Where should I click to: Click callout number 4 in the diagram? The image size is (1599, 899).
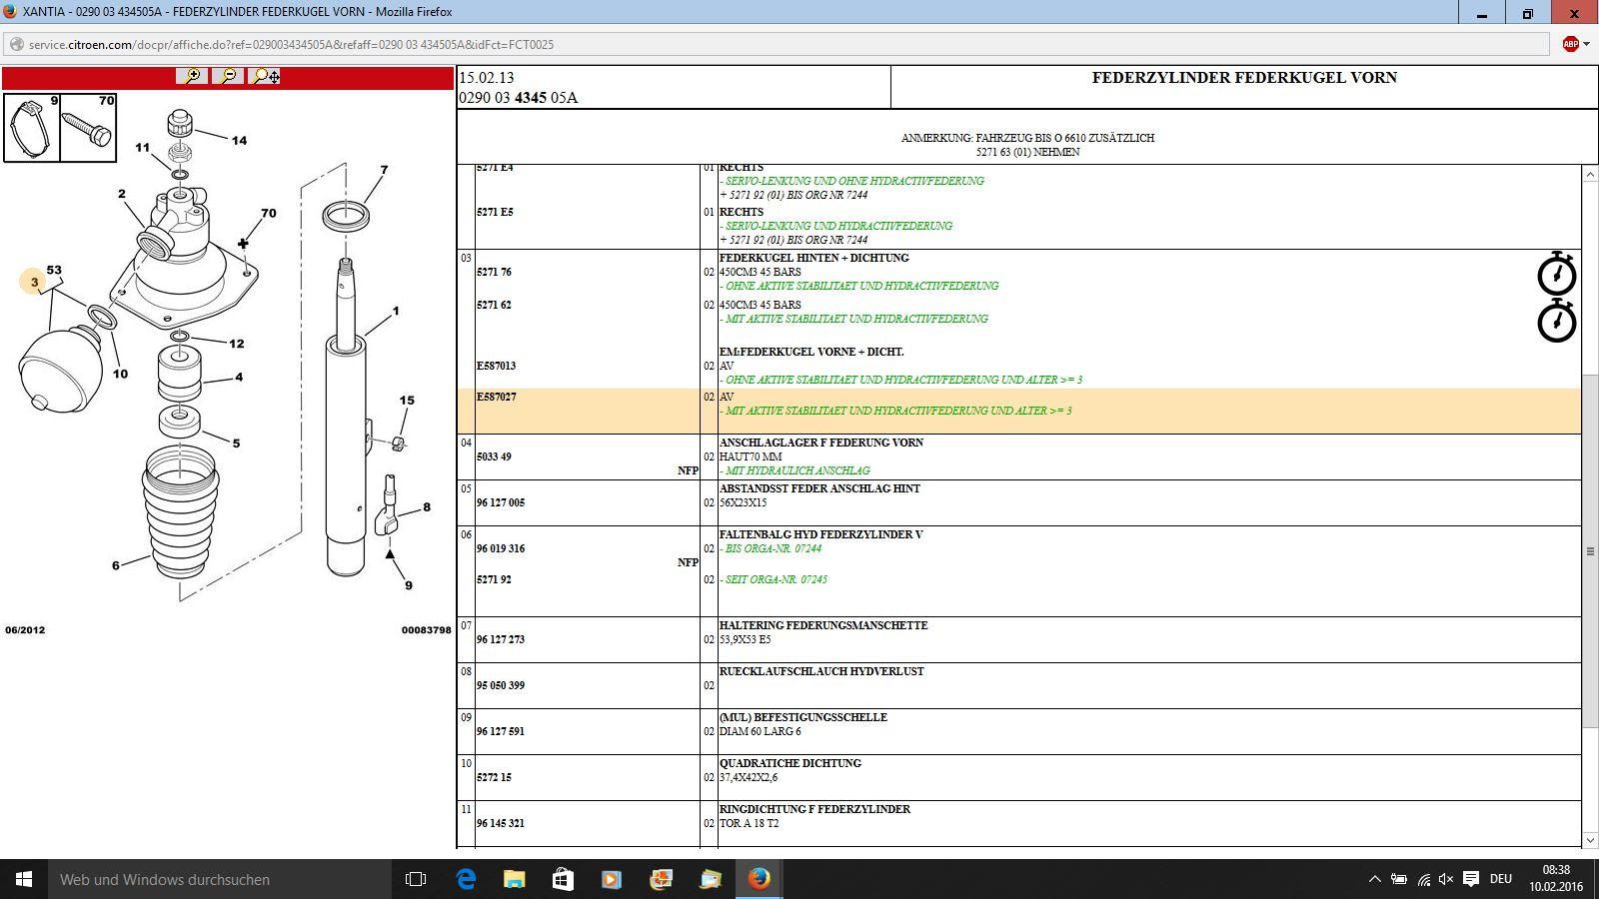point(239,377)
